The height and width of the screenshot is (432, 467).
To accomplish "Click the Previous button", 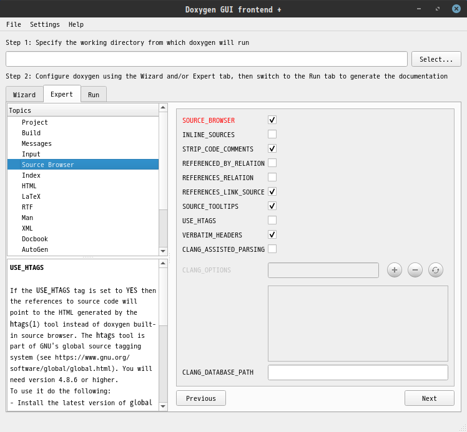I will (201, 398).
